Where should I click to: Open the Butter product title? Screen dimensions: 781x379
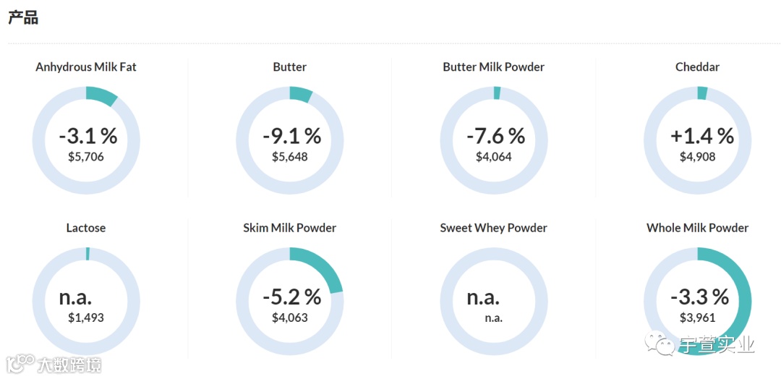tap(289, 67)
